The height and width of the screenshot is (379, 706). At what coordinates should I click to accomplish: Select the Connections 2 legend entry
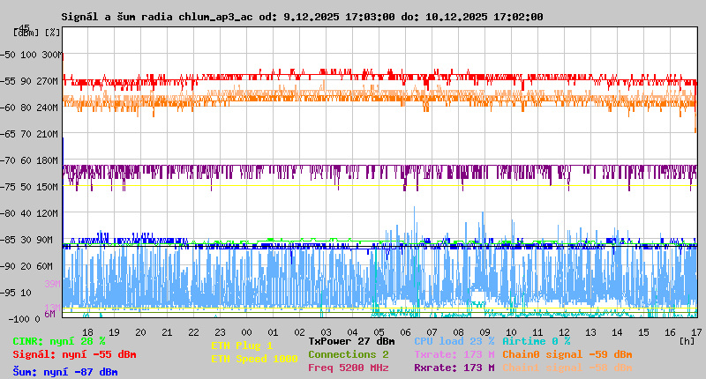click(x=349, y=354)
